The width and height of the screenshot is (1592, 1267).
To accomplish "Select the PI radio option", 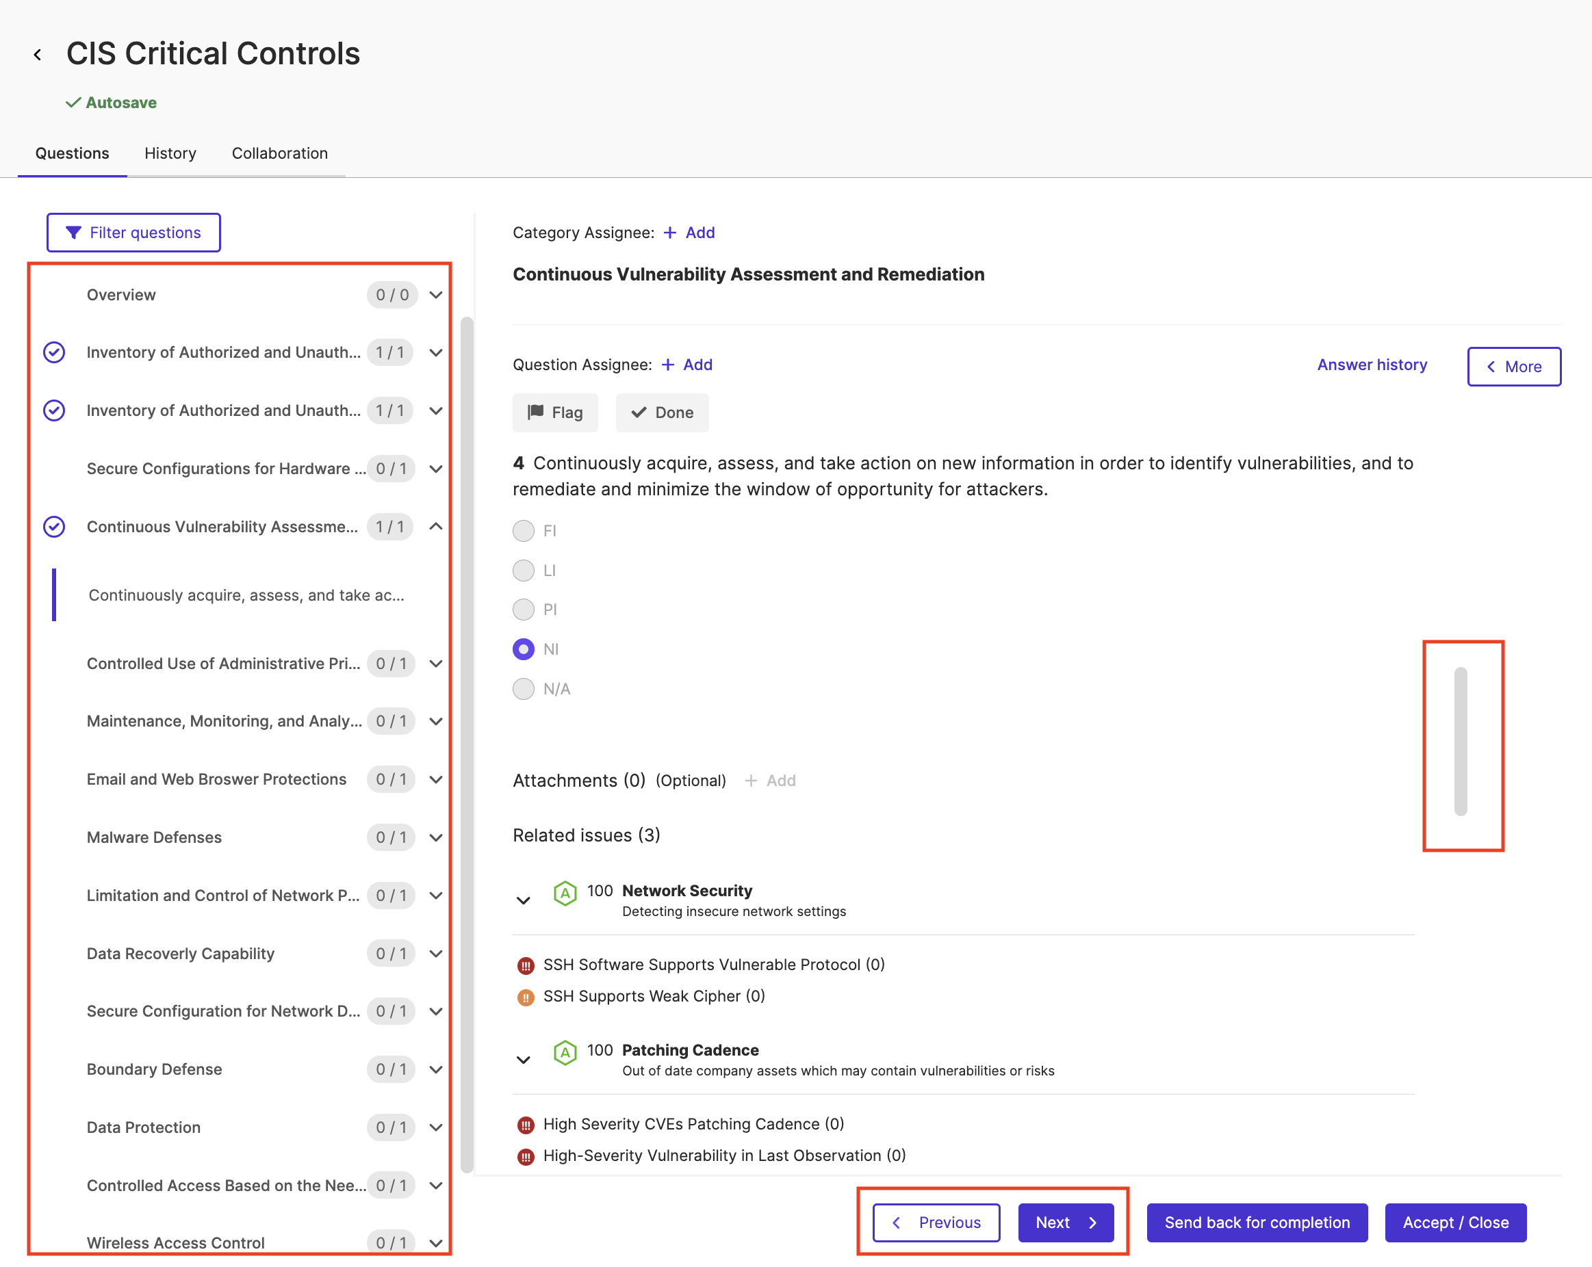I will tap(524, 610).
